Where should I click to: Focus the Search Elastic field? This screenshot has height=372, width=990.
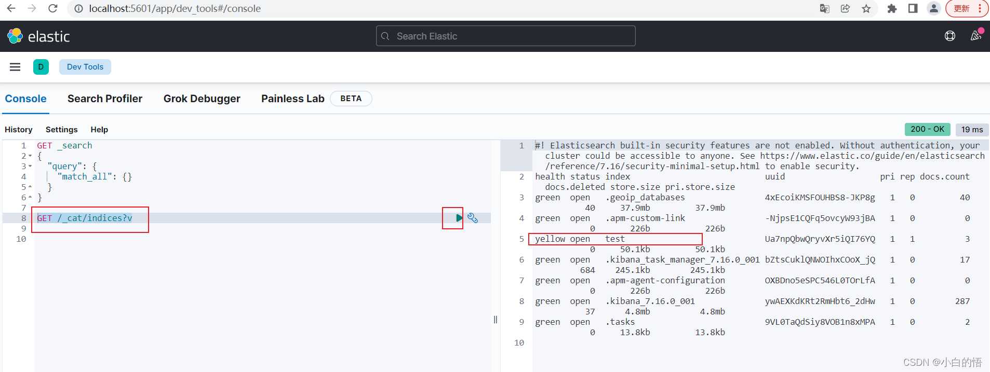[505, 36]
